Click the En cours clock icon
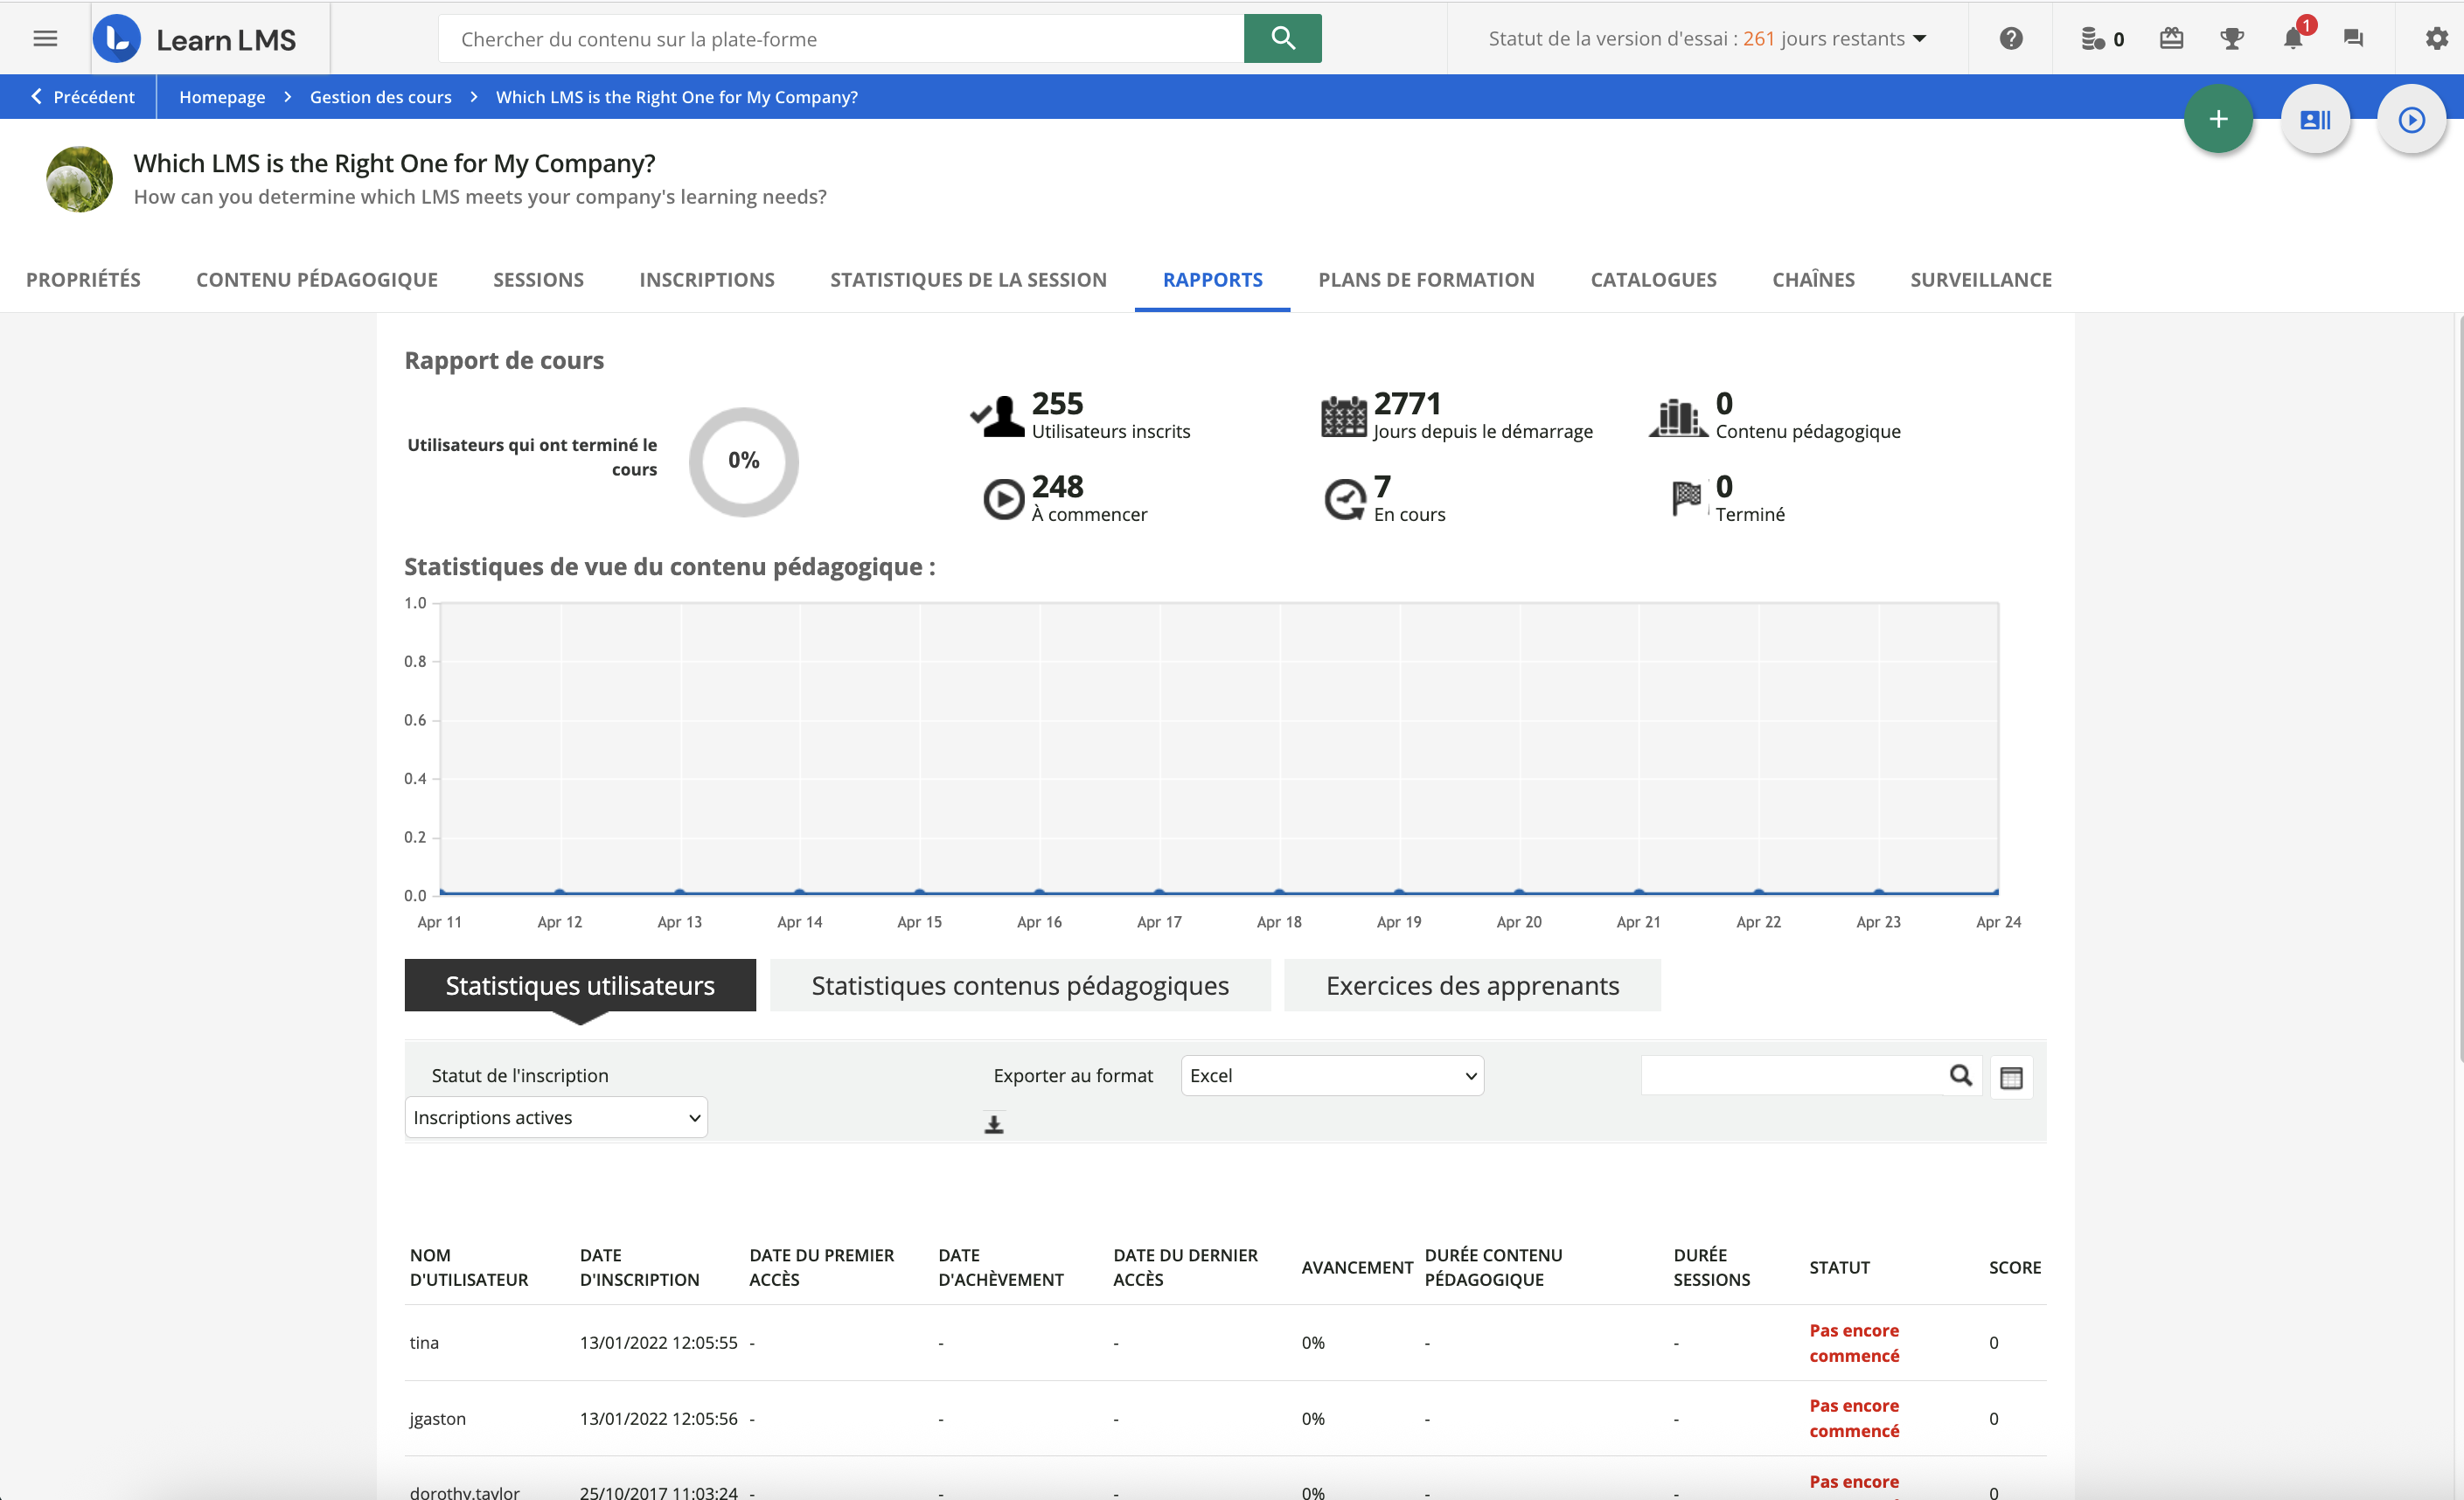Screen dimensions: 2464x1500 tap(1345, 499)
